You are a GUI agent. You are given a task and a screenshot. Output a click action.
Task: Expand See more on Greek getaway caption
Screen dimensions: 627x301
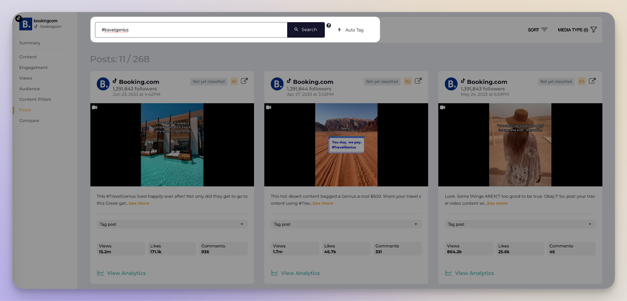click(139, 204)
